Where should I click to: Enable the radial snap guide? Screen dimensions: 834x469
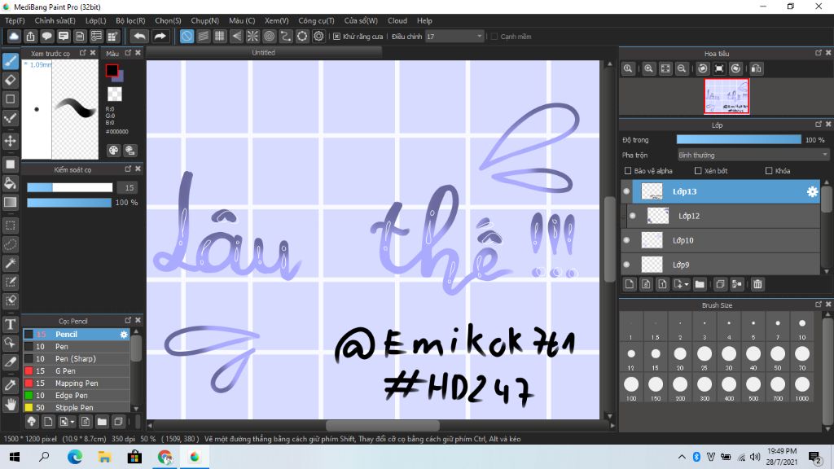[252, 36]
